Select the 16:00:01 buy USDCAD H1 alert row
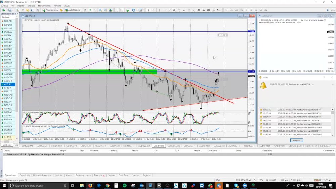Screen dimensions: 336x189 click(295, 124)
